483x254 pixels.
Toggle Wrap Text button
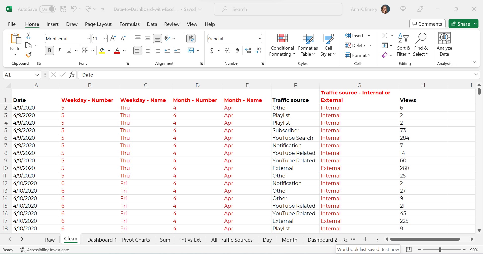(x=191, y=38)
